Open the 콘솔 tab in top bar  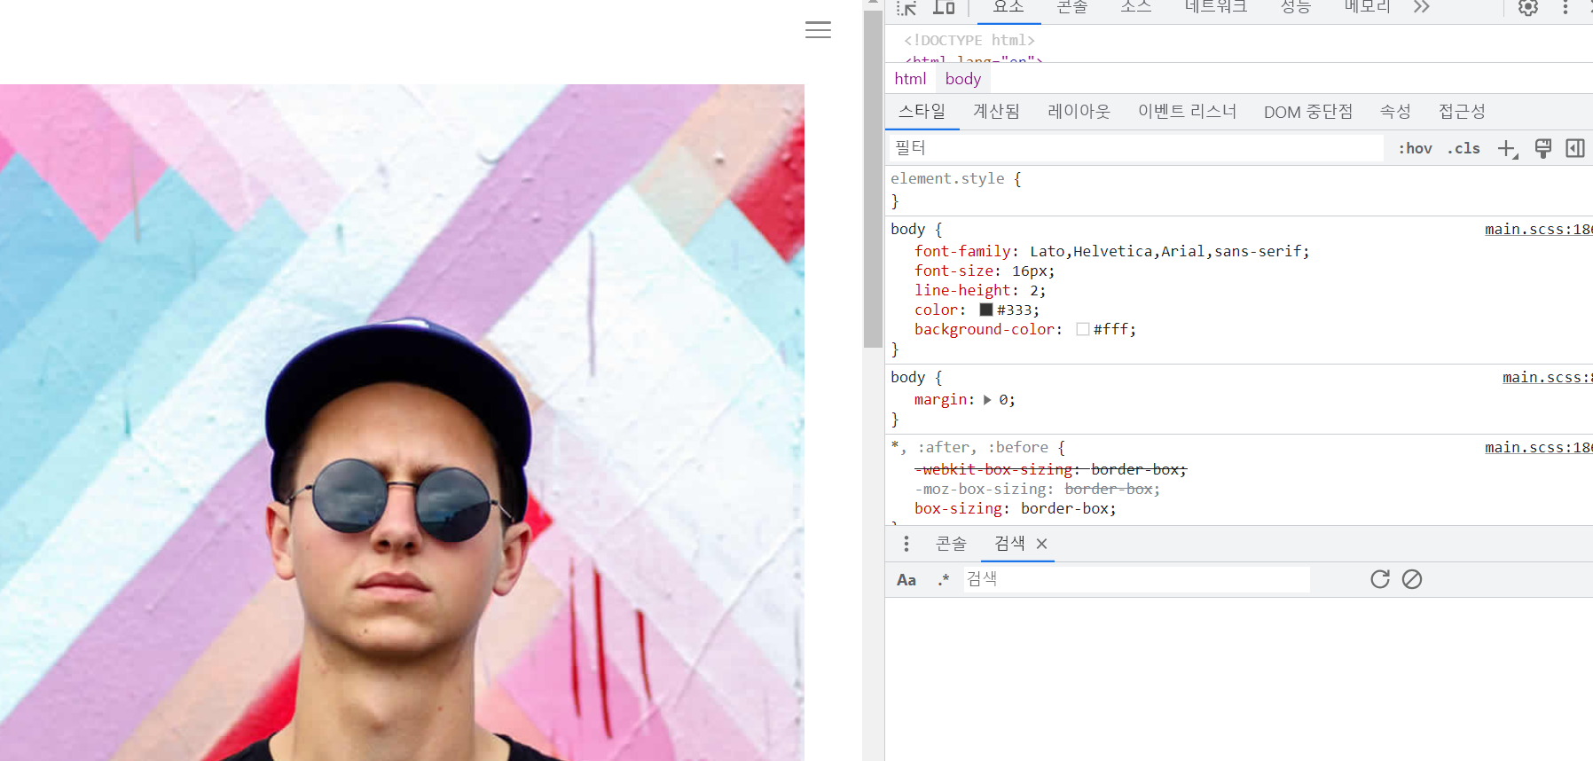click(x=1072, y=7)
